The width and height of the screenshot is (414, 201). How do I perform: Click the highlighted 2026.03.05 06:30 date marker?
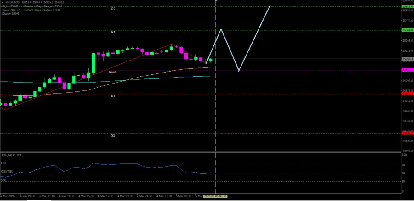[x=216, y=196]
